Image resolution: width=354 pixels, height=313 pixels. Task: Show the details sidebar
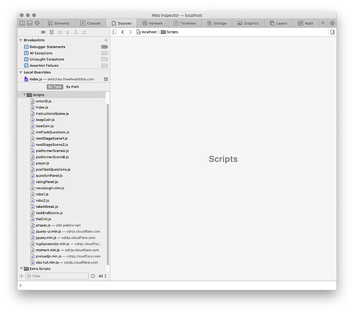coord(332,32)
